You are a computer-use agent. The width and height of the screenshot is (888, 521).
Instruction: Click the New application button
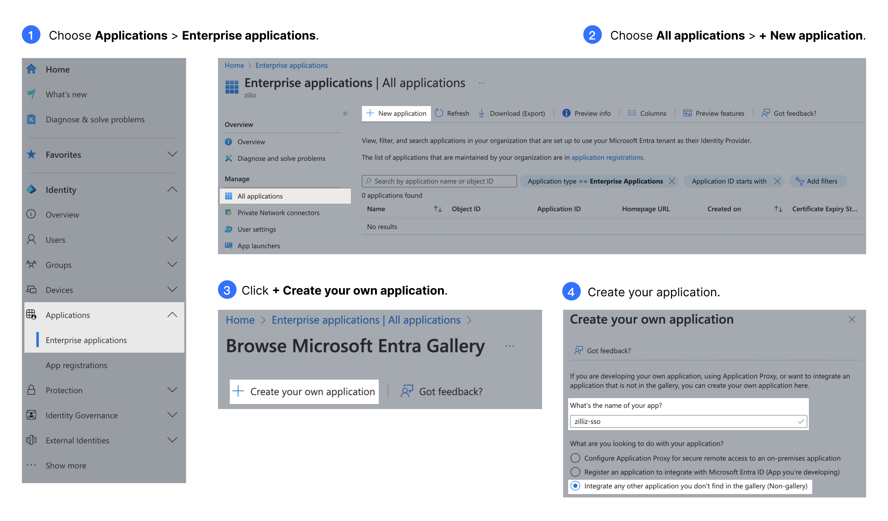tap(396, 113)
